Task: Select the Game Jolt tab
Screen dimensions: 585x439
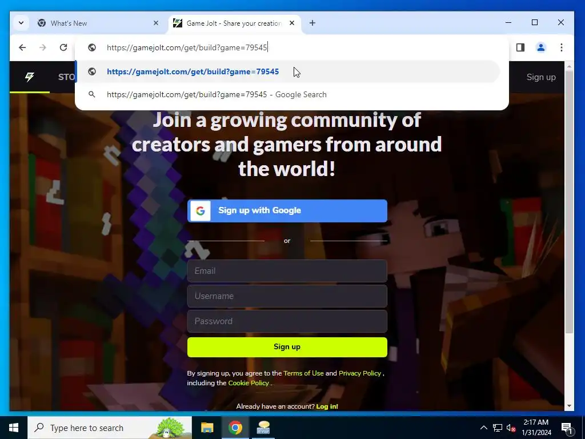Action: click(x=234, y=23)
